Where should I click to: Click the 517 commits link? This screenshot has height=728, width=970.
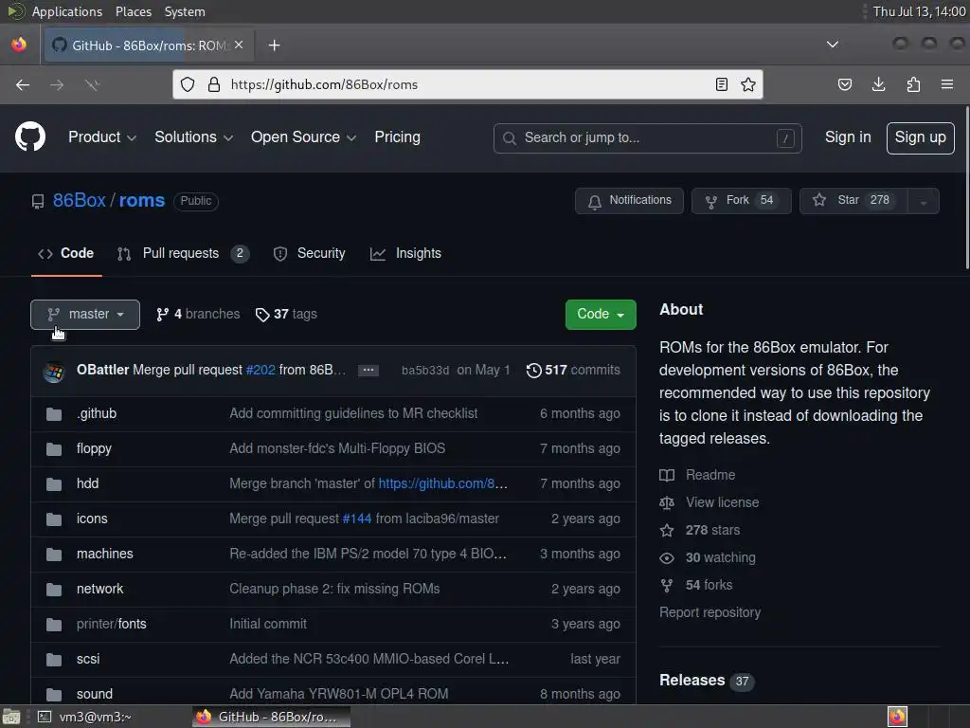(573, 371)
